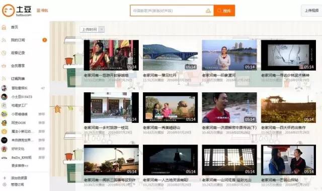Open 订阅列表 subscription list

[18, 79]
